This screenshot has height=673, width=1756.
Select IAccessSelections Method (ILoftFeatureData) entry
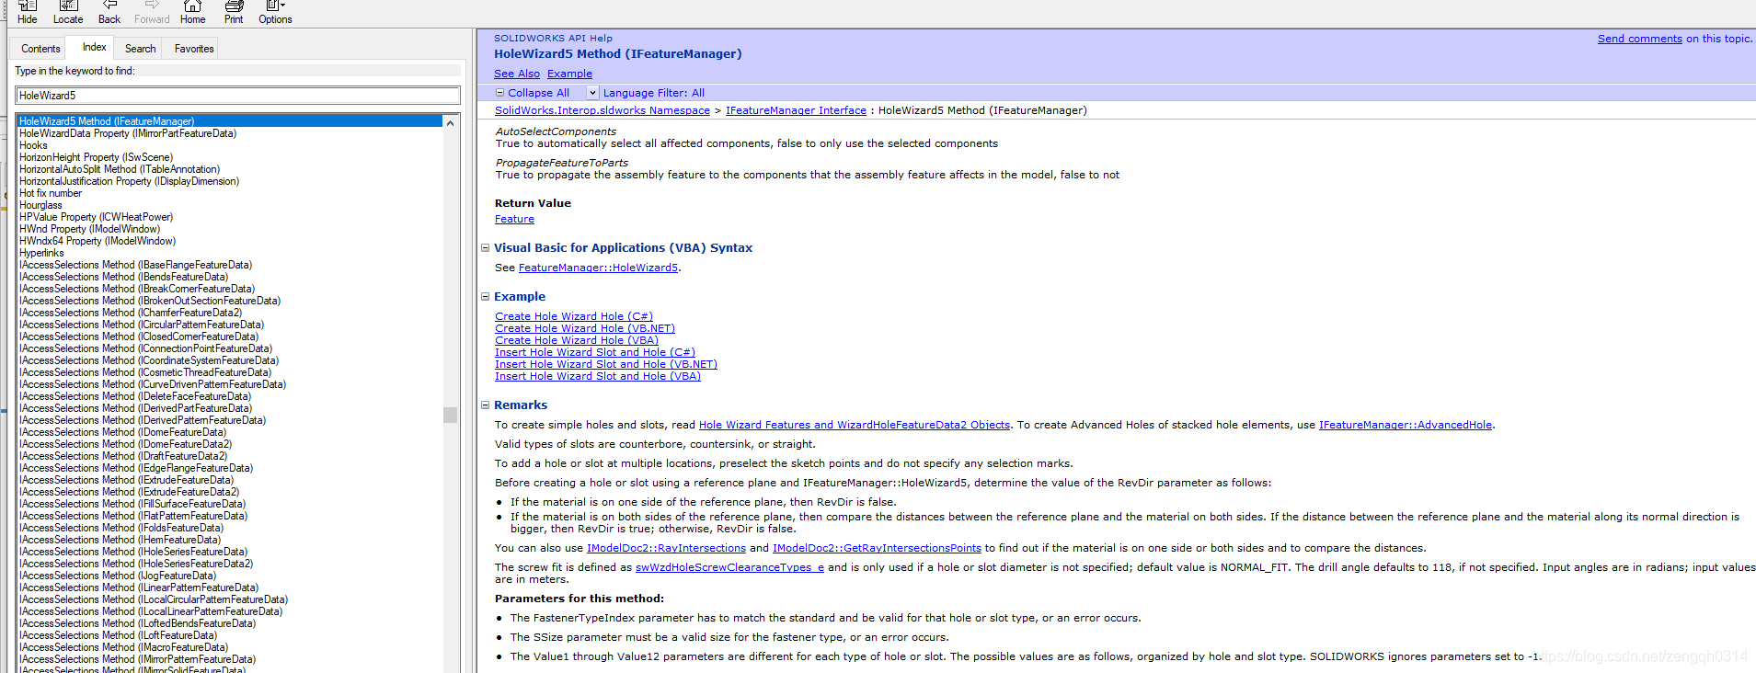click(118, 635)
